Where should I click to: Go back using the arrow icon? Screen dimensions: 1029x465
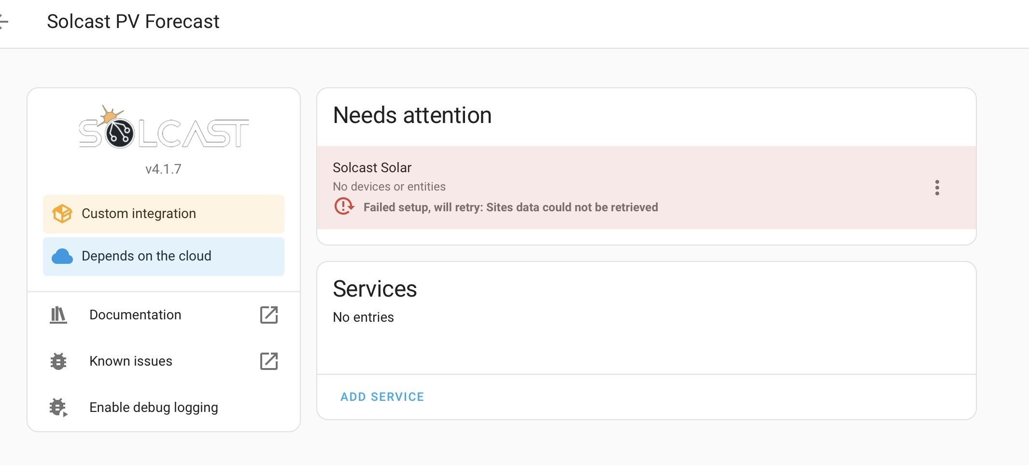point(4,22)
